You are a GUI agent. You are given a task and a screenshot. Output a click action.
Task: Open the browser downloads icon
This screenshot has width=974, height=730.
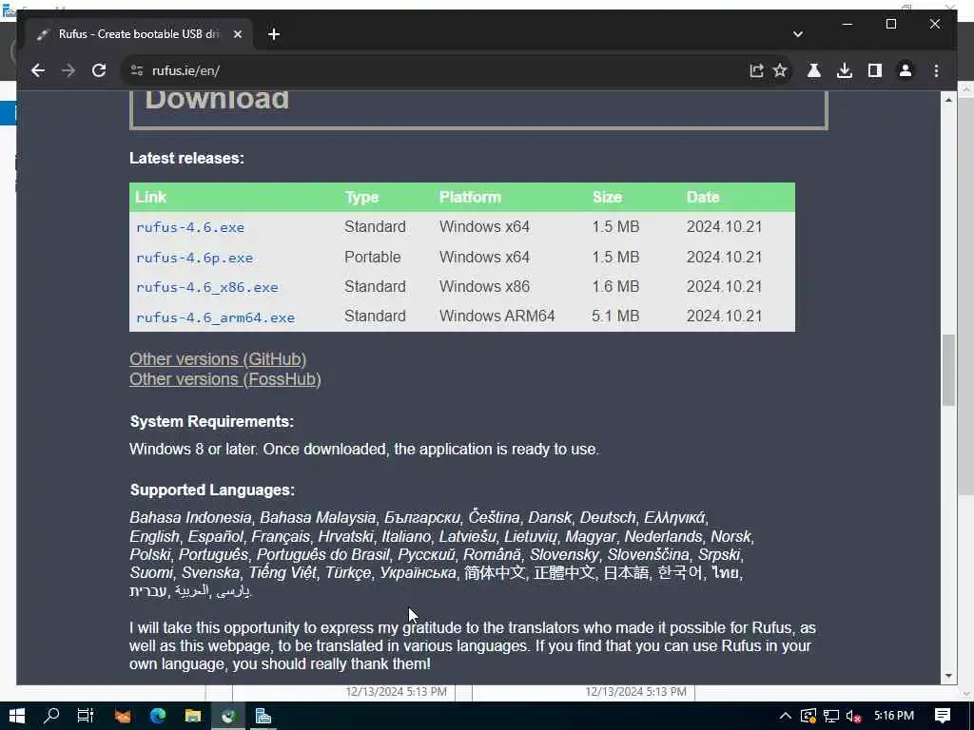coord(845,70)
